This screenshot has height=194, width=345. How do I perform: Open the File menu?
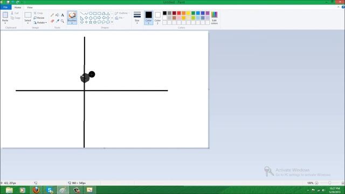point(5,7)
